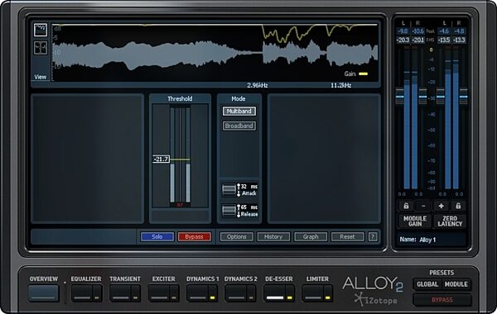Click the input left peak value -9.8
The height and width of the screenshot is (314, 497).
pyautogui.click(x=403, y=31)
